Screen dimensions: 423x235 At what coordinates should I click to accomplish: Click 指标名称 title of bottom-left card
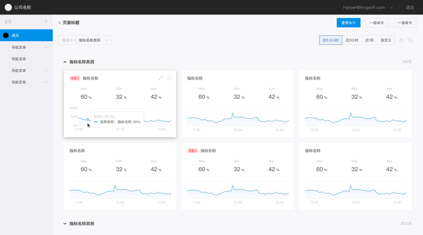click(77, 151)
